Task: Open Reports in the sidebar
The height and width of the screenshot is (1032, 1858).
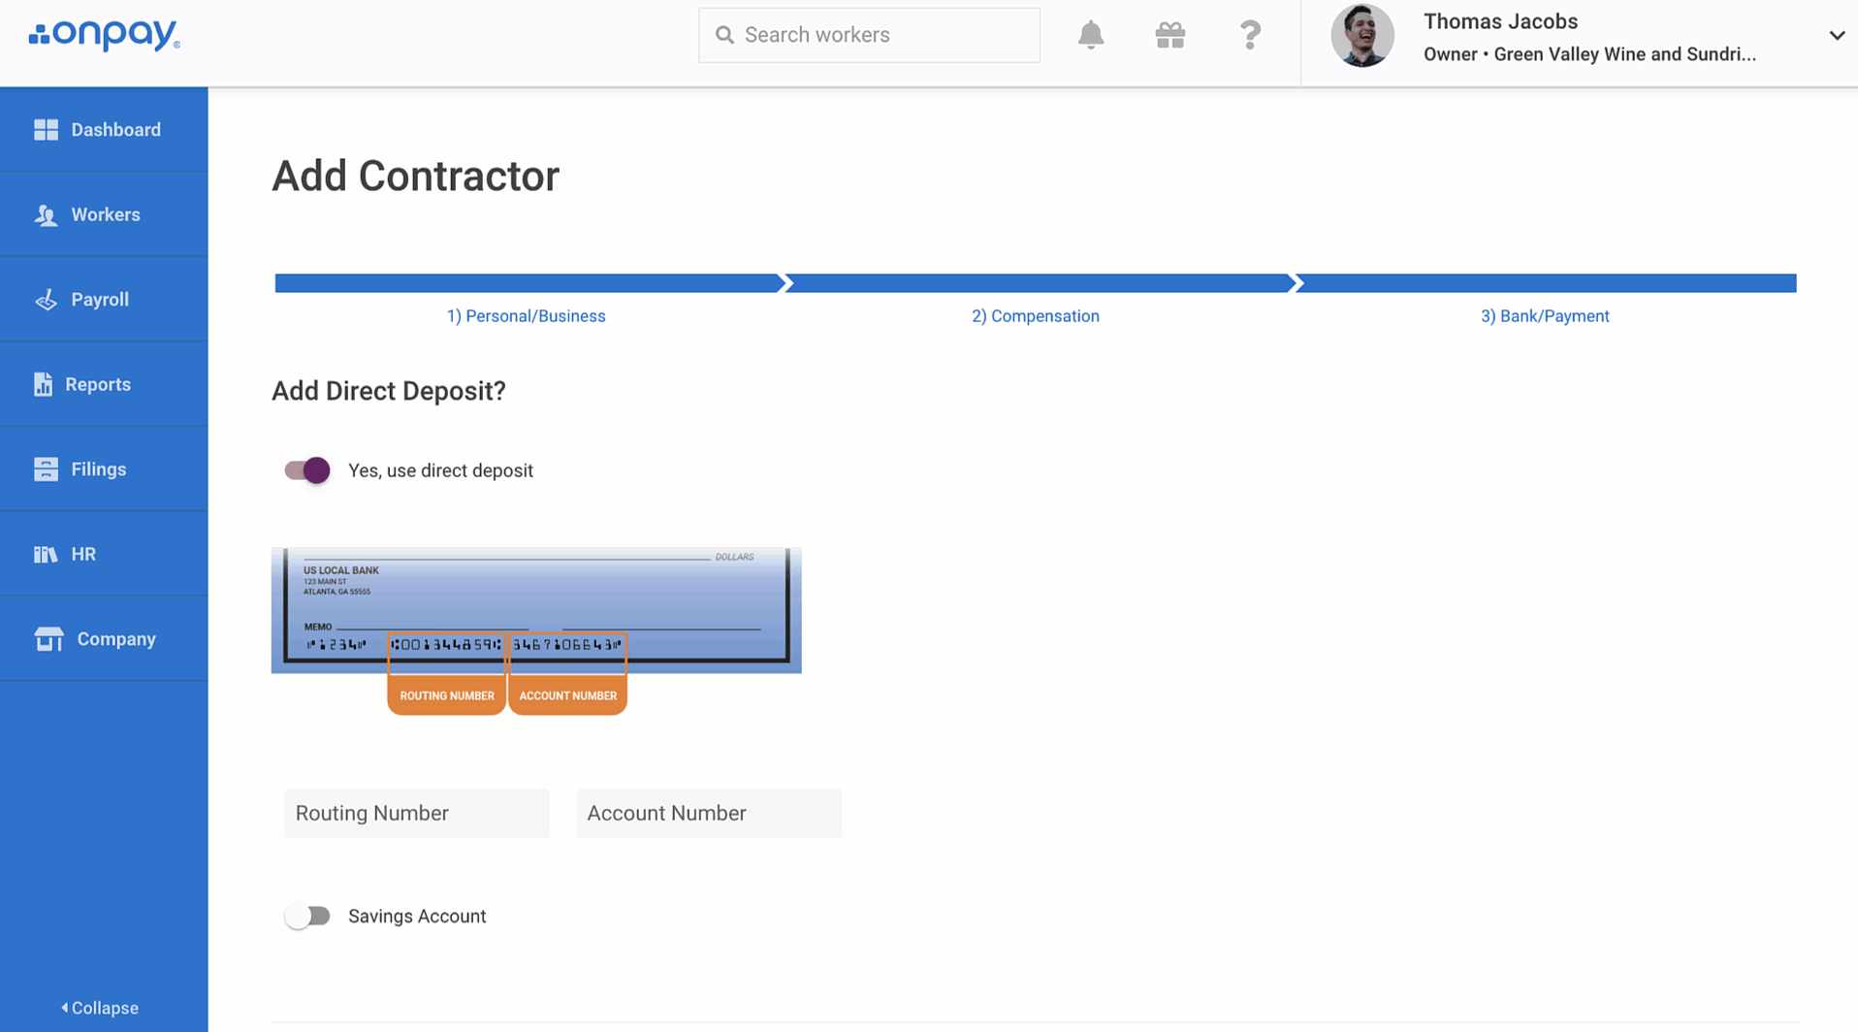Action: click(104, 384)
